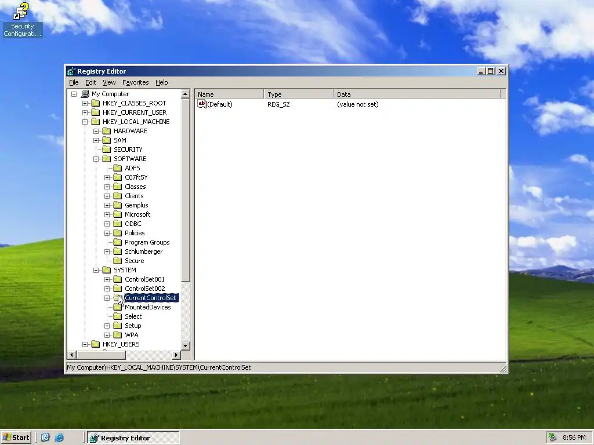The height and width of the screenshot is (445, 594).
Task: Open the File menu
Action: pyautogui.click(x=74, y=82)
